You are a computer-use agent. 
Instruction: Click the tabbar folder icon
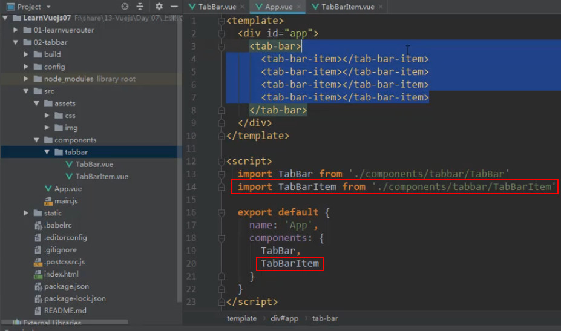tap(59, 152)
